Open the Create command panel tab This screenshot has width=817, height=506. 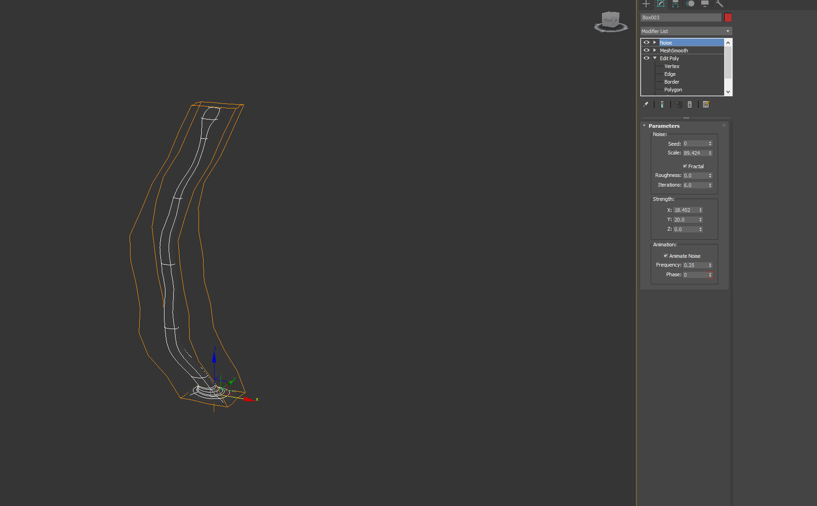pyautogui.click(x=646, y=4)
